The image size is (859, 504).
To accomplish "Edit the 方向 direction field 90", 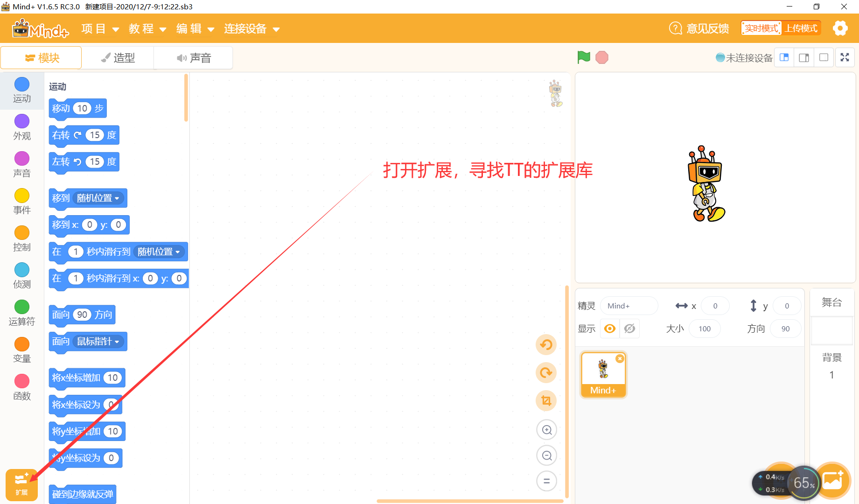I will point(786,329).
